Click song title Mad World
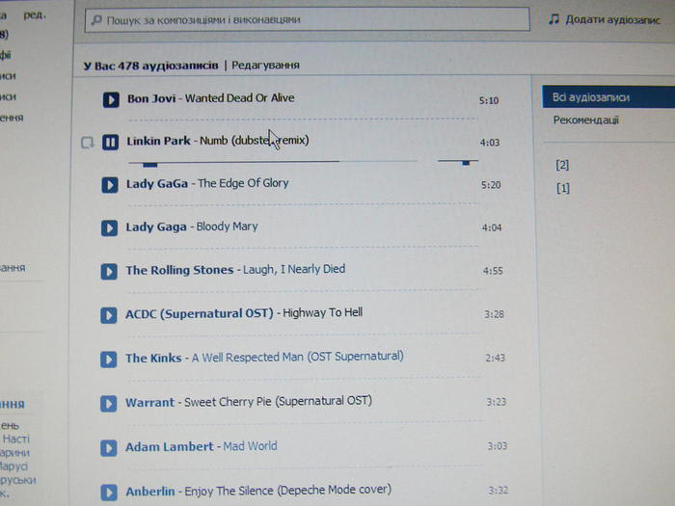 (250, 446)
